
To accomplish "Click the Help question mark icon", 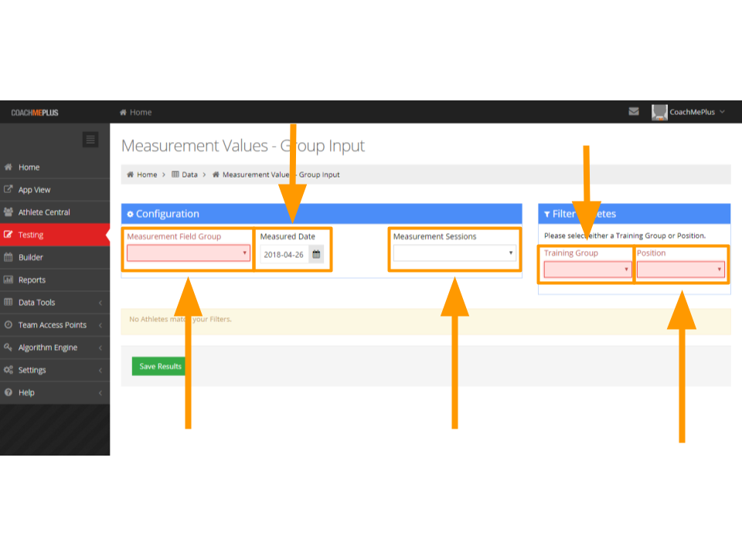I will (x=9, y=392).
